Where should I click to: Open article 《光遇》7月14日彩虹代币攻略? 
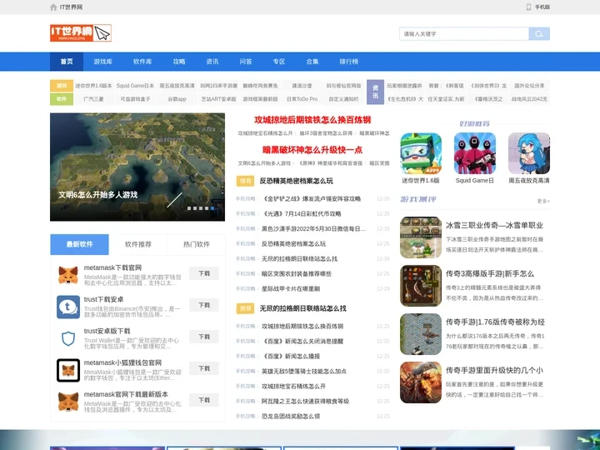click(301, 214)
